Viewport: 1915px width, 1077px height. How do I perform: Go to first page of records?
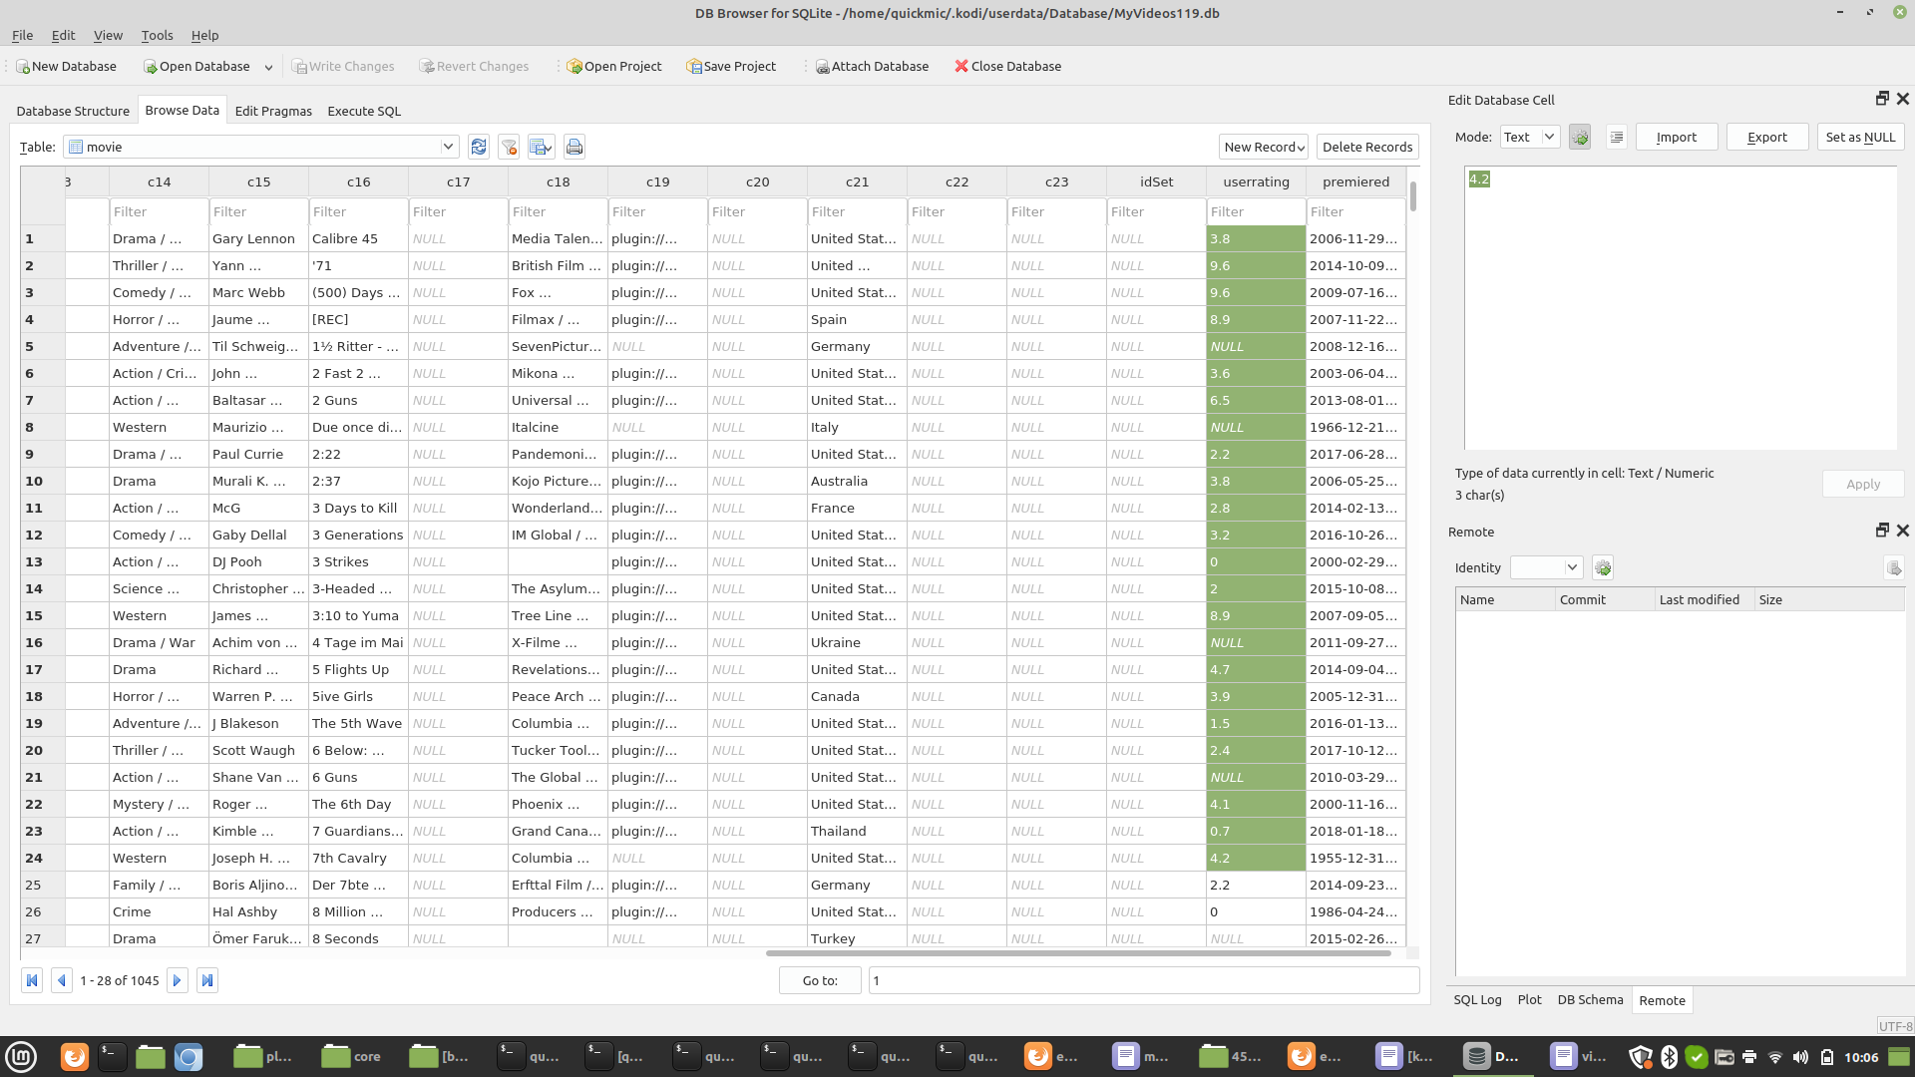click(32, 980)
